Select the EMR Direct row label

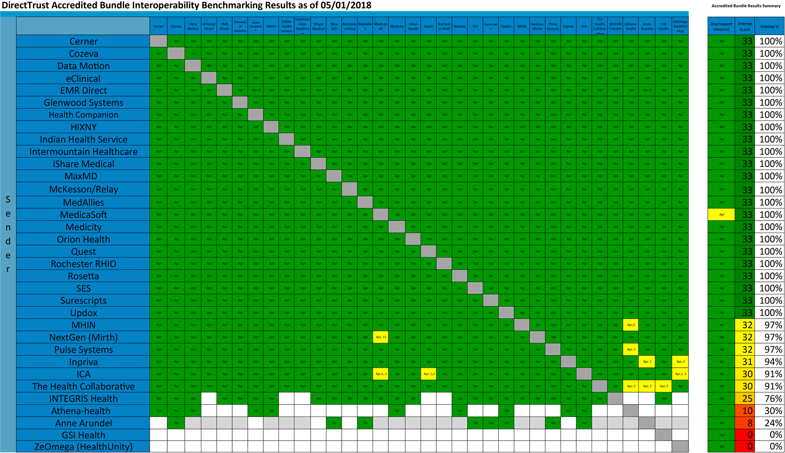(x=83, y=90)
